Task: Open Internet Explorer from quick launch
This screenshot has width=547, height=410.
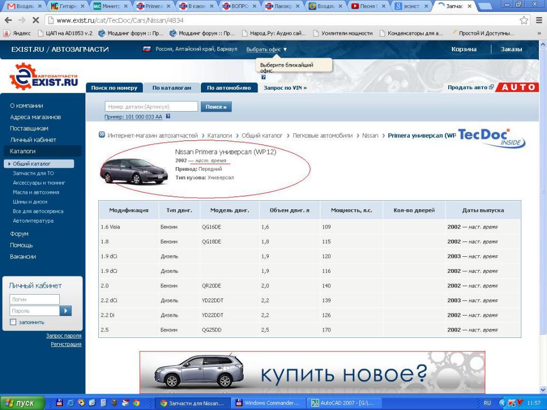Action: pos(71,403)
